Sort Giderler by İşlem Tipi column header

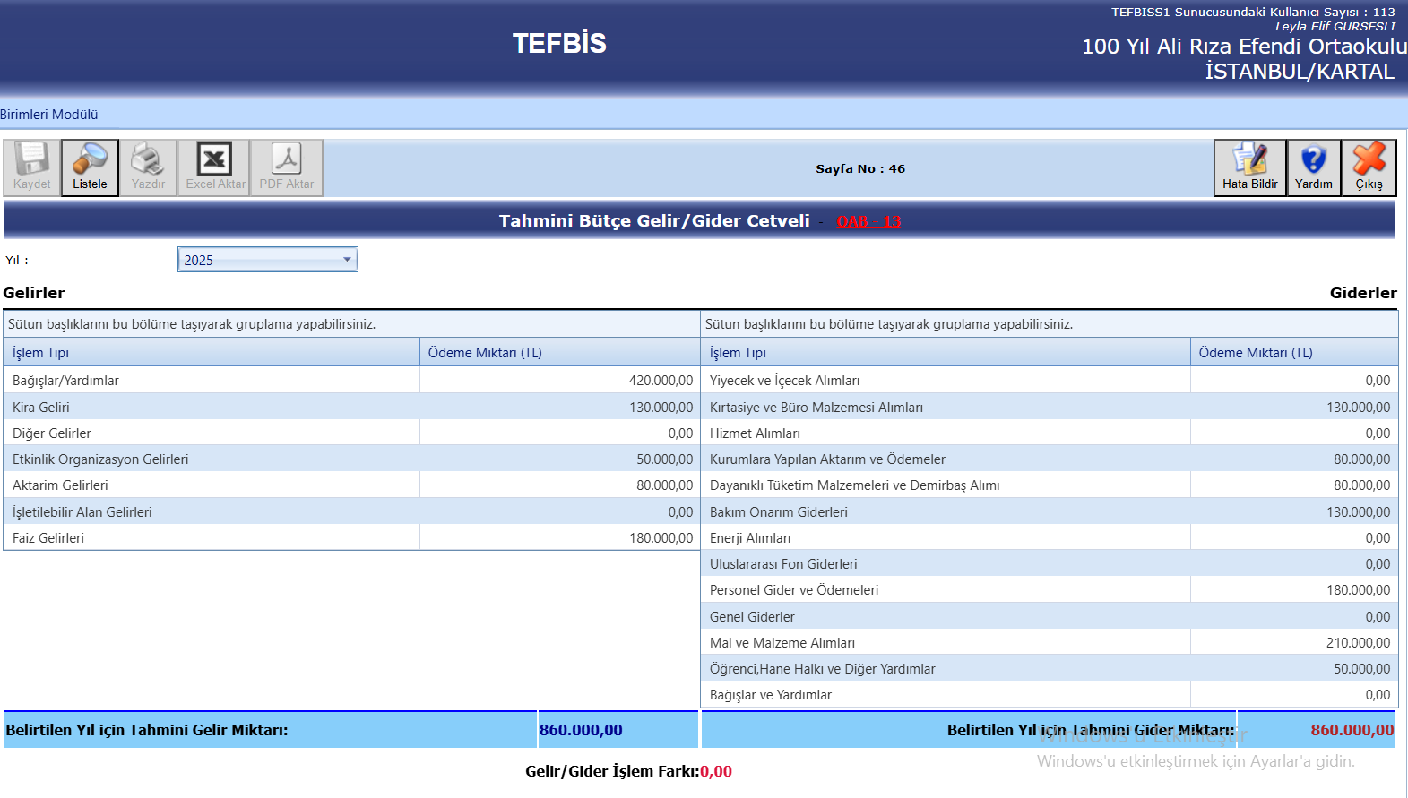click(x=738, y=353)
